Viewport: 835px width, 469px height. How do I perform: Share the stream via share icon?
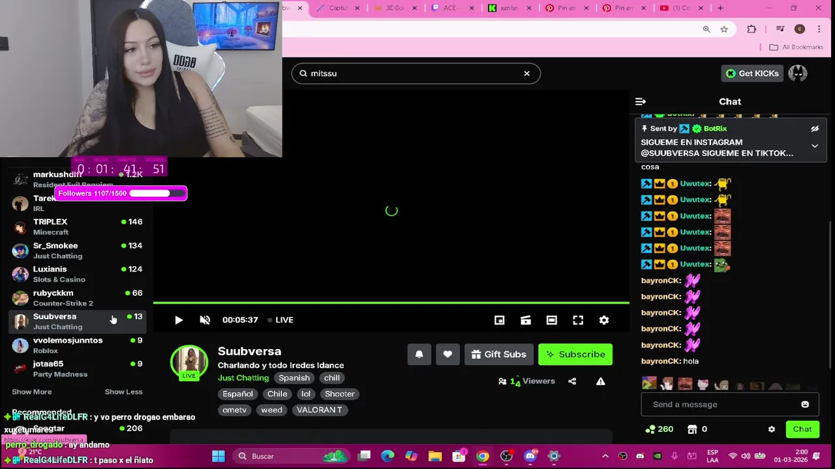pos(572,381)
